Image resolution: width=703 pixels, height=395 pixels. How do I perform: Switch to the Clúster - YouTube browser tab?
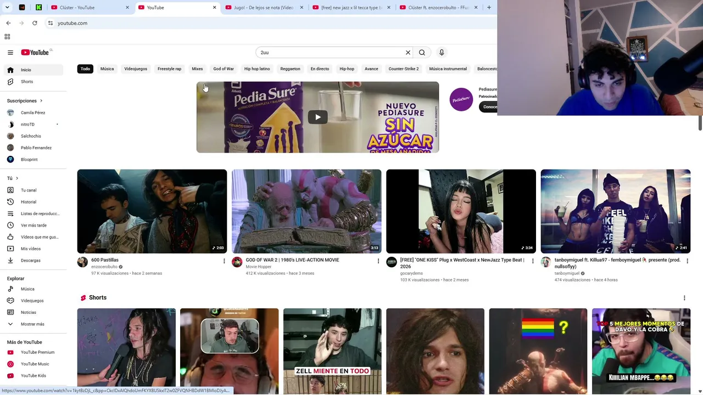89,8
